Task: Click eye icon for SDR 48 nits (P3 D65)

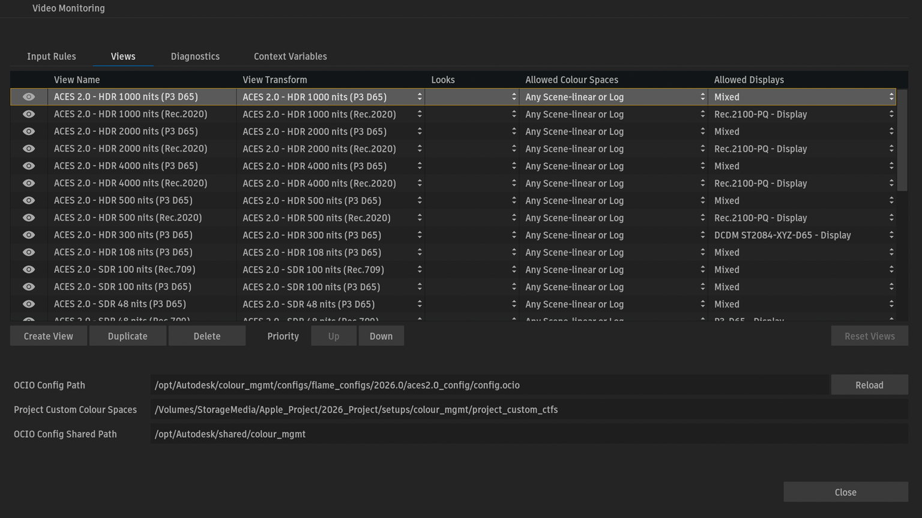Action: tap(28, 305)
